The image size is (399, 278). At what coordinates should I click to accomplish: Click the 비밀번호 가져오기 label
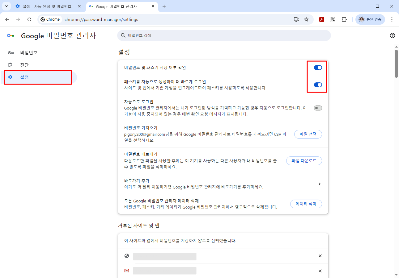coord(141,128)
